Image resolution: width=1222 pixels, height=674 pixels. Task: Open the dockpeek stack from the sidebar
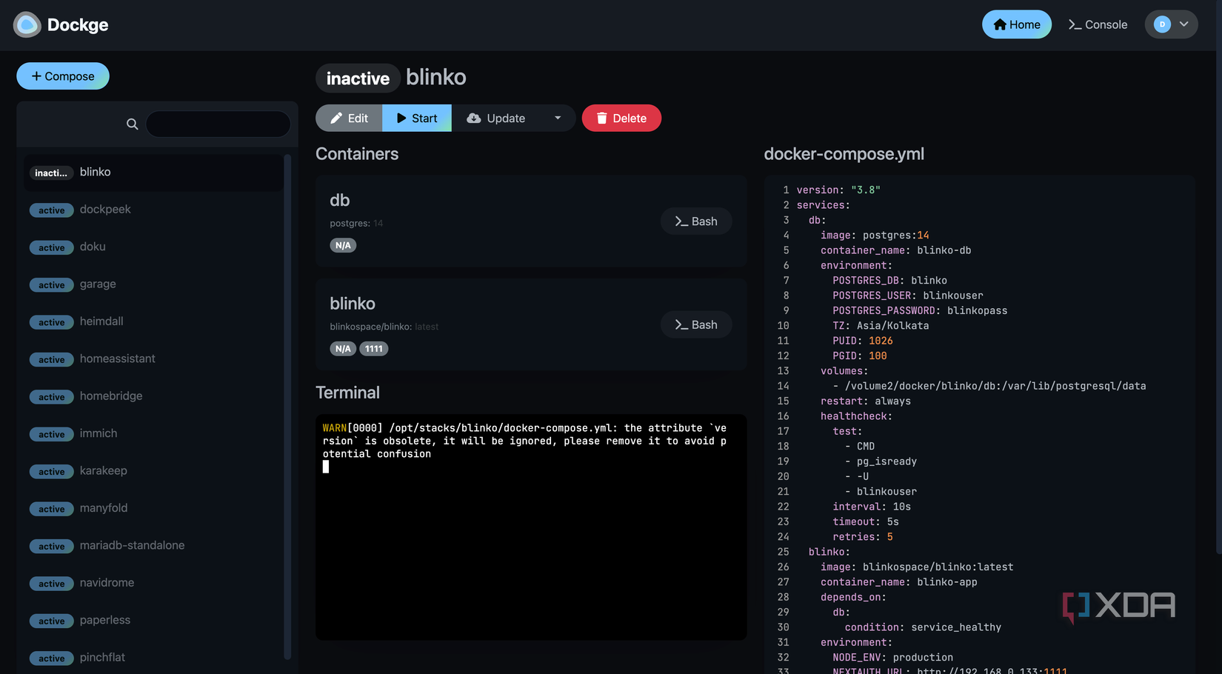(104, 210)
